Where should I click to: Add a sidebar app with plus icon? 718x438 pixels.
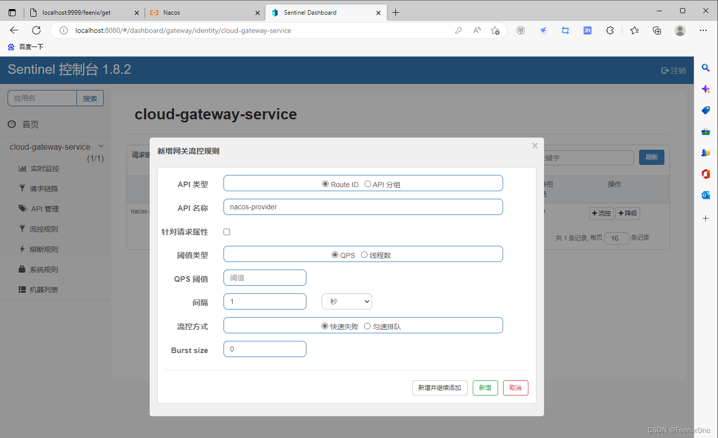coord(706,218)
